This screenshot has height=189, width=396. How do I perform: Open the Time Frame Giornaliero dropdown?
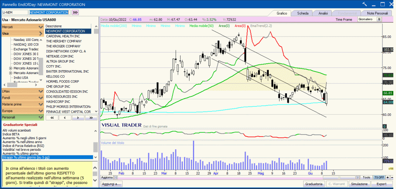pyautogui.click(x=369, y=19)
